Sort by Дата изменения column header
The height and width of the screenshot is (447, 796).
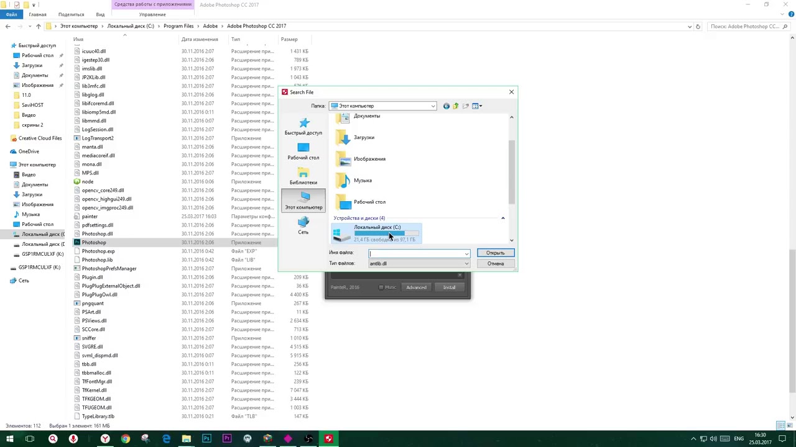(200, 40)
